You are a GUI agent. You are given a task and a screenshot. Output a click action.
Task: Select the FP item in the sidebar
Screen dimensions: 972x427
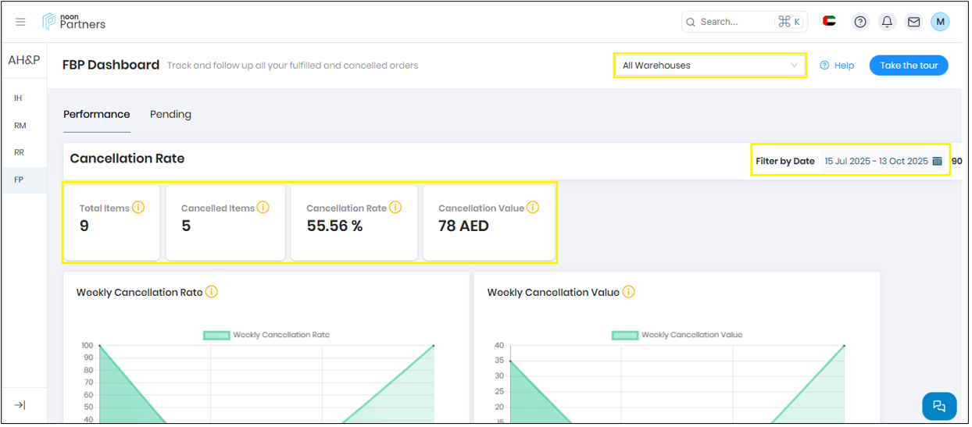tap(19, 180)
